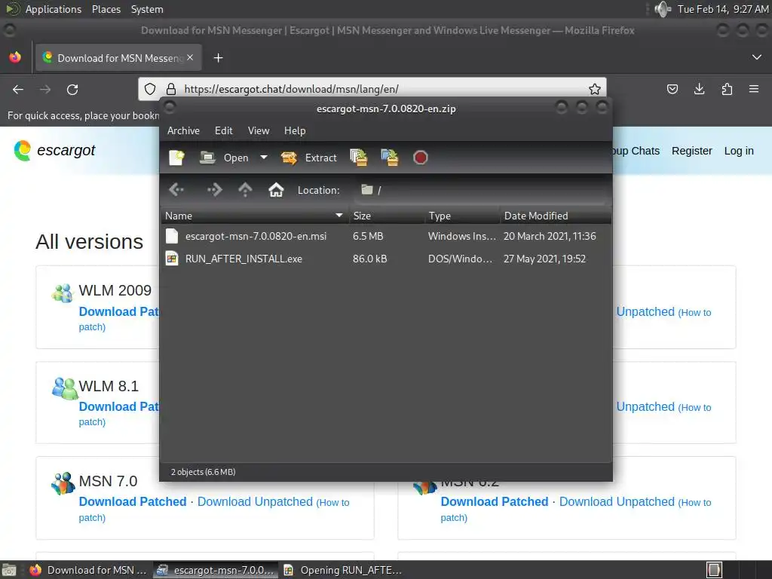Viewport: 772px width, 579px height.
Task: Click the escargot logo on the webpage
Action: (x=54, y=150)
